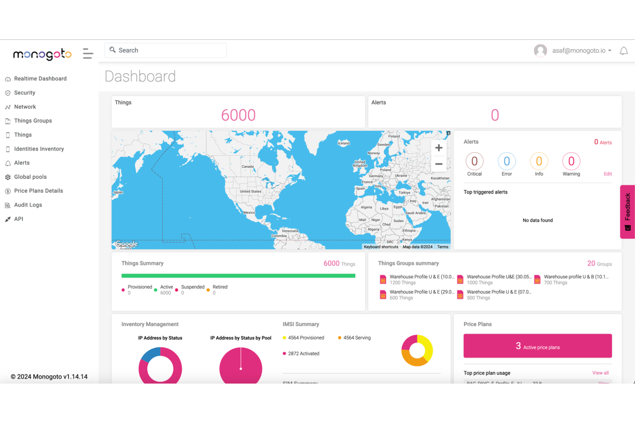The height and width of the screenshot is (423, 635).
Task: Select the Audit Logs icon
Action: pyautogui.click(x=8, y=205)
